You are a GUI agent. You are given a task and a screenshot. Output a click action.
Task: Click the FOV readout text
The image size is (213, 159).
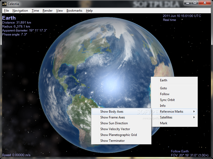point(190,155)
